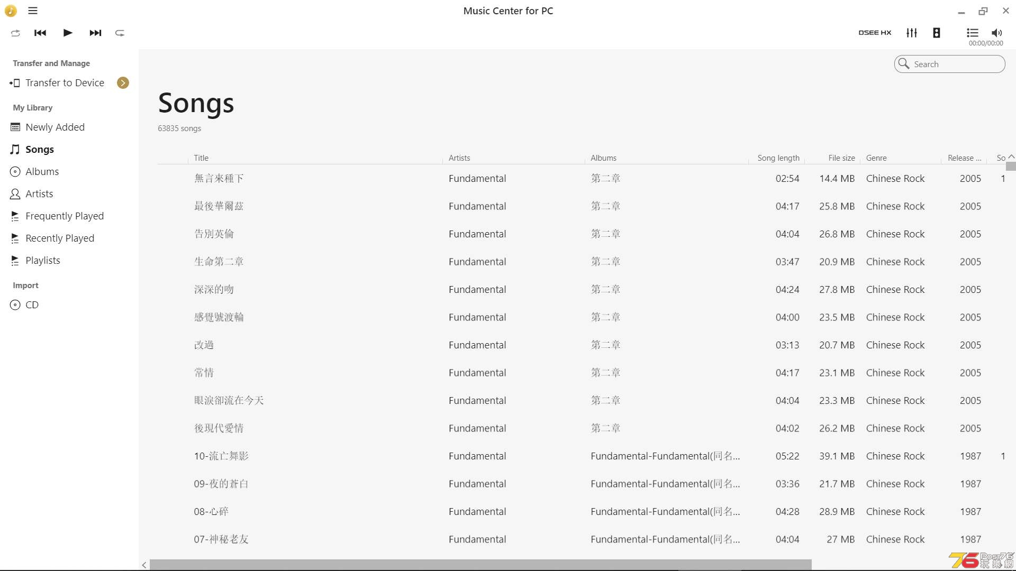Image resolution: width=1016 pixels, height=571 pixels.
Task: Sort by Albums column header
Action: pos(604,158)
